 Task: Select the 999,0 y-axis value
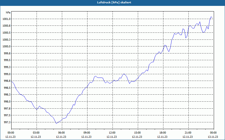pos(7,74)
